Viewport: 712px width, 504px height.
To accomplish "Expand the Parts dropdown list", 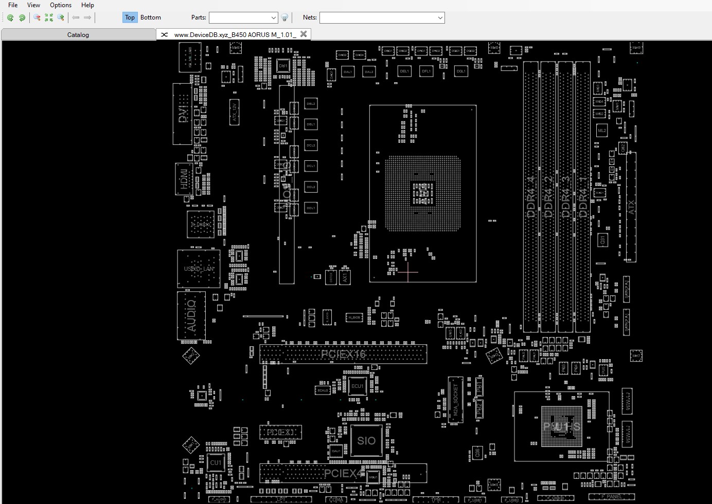I will pos(273,17).
